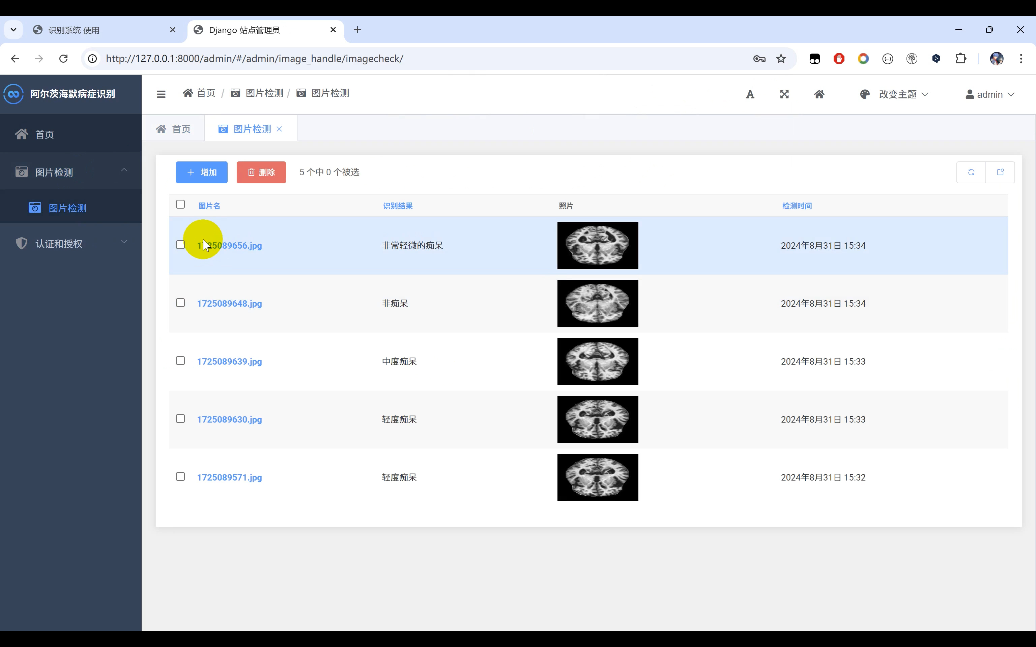
Task: Toggle fullscreen with the expand icon
Action: click(x=784, y=95)
